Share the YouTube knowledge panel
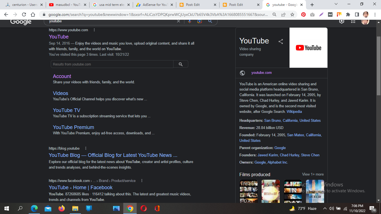Image resolution: width=381 pixels, height=214 pixels. [281, 42]
